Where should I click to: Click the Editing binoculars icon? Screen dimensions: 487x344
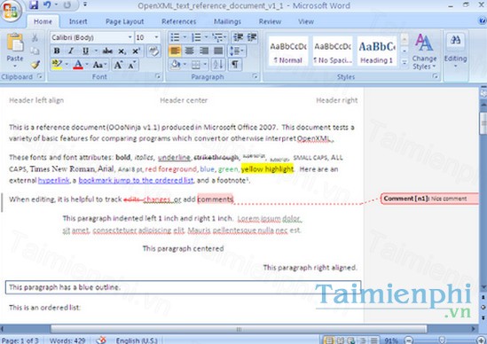455,41
